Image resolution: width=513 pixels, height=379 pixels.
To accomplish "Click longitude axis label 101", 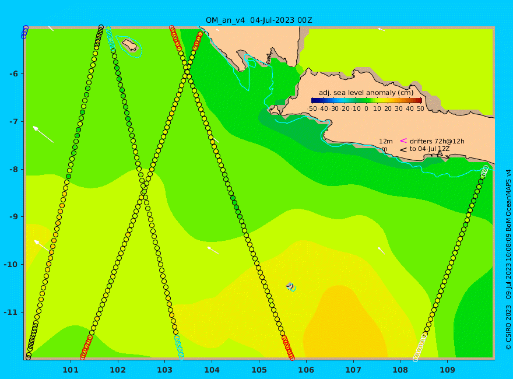I will (x=71, y=370).
